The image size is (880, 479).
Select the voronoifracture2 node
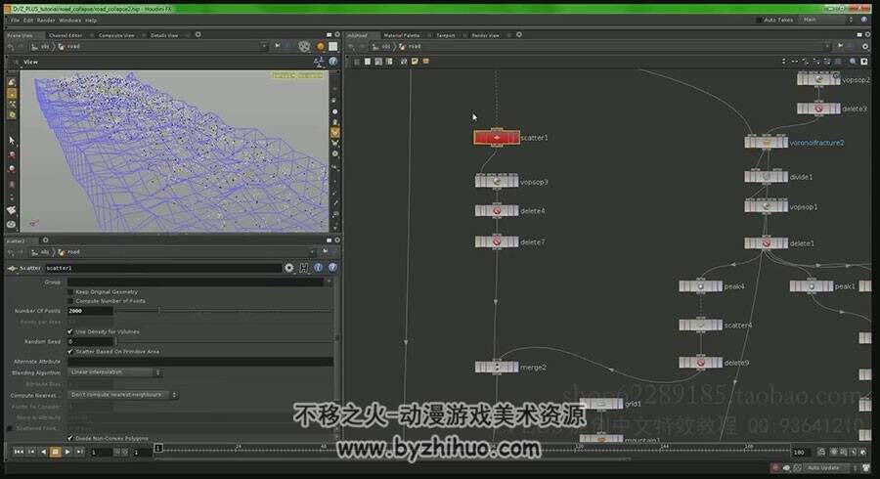[x=766, y=143]
